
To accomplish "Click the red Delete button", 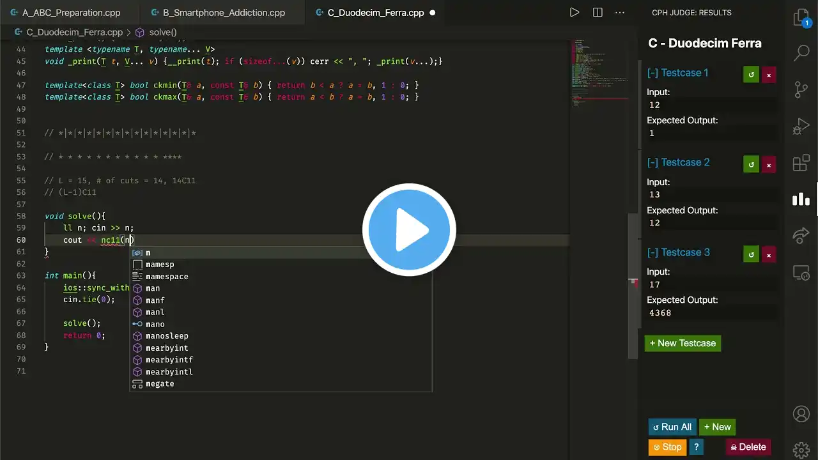I will tap(748, 447).
